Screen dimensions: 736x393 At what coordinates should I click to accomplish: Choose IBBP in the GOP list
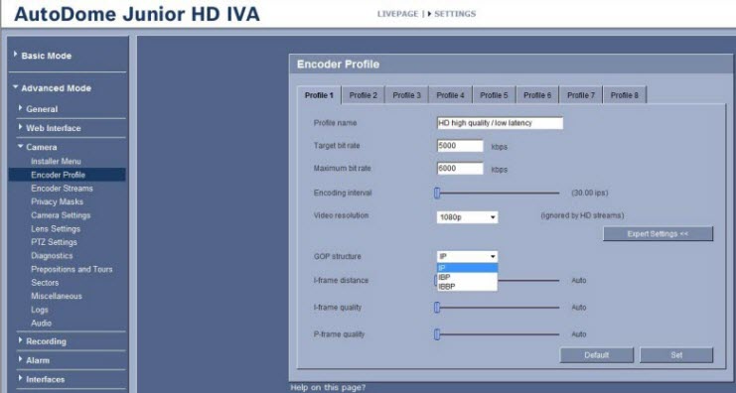467,286
